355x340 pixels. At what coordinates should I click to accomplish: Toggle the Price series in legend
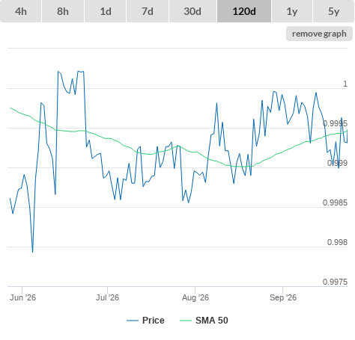[154, 321]
